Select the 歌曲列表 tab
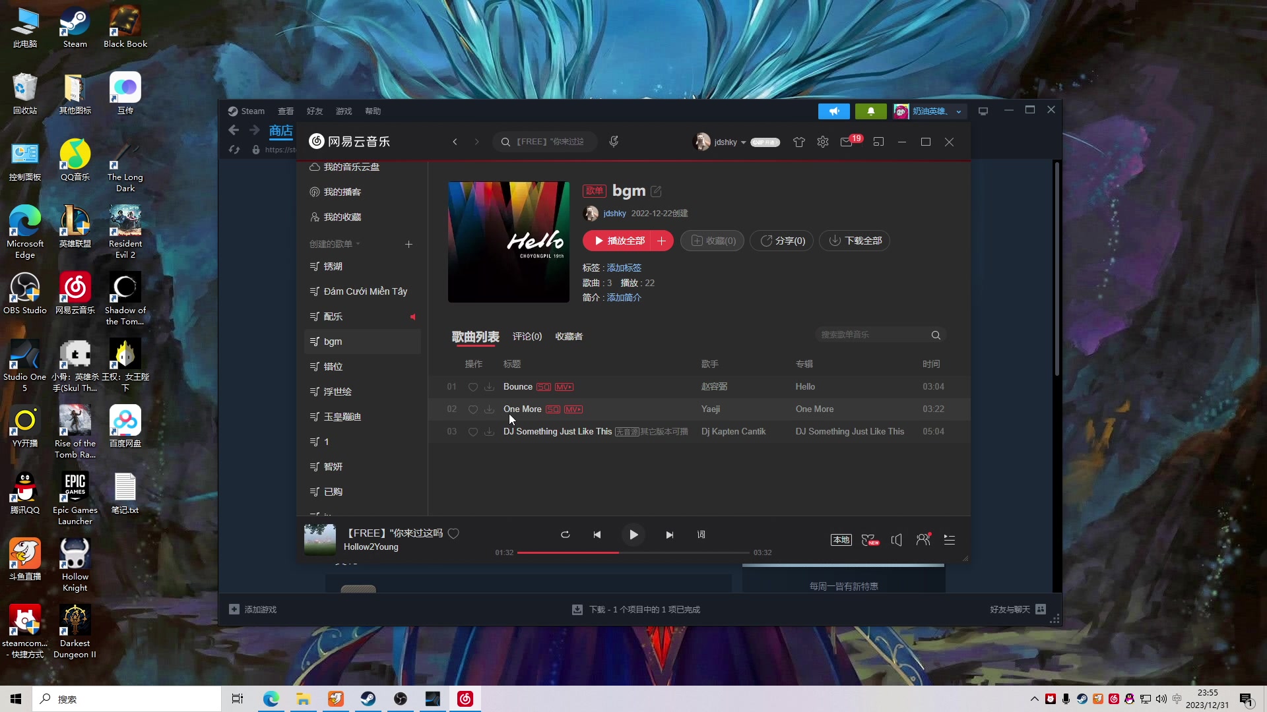 (475, 337)
